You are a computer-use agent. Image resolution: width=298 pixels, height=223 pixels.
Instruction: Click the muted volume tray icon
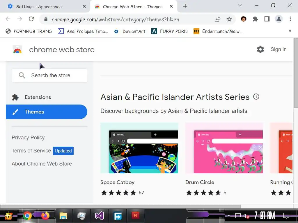click(246, 216)
